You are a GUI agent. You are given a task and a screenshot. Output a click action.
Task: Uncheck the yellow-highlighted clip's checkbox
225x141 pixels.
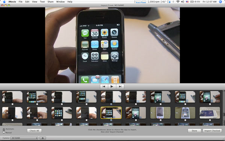(x=111, y=120)
